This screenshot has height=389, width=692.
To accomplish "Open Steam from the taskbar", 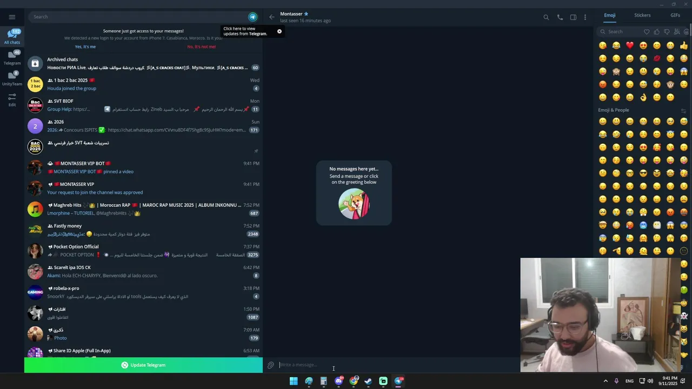I will (x=368, y=381).
